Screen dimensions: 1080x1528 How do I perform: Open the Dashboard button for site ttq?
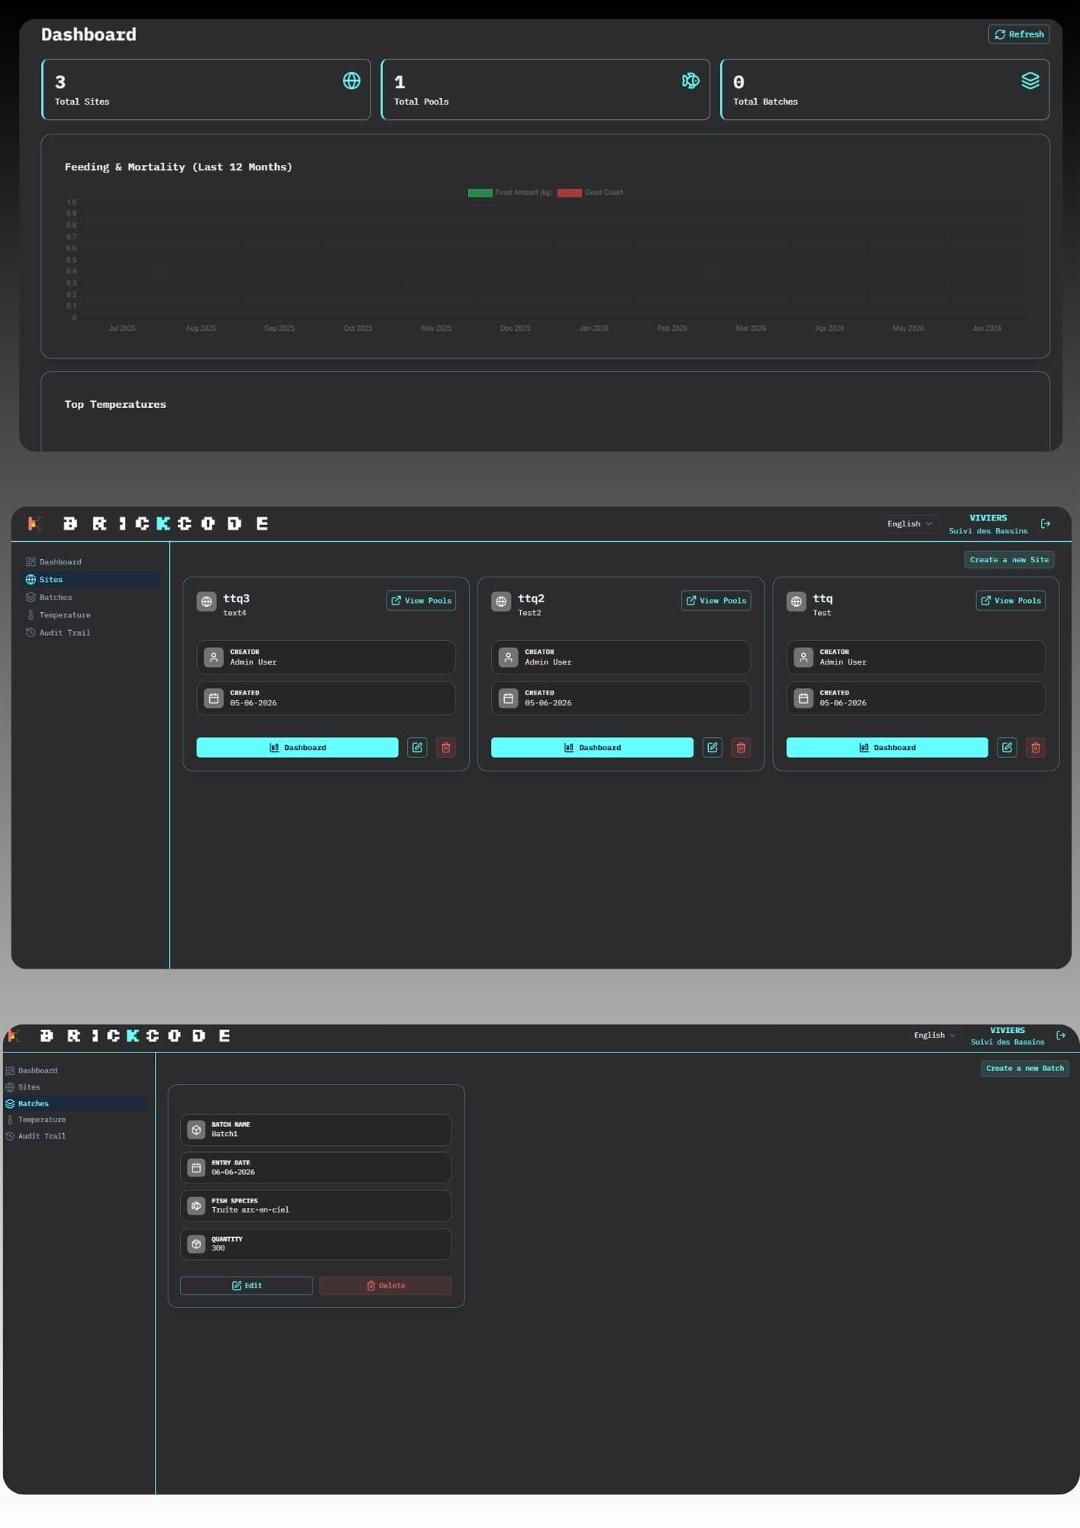click(887, 748)
